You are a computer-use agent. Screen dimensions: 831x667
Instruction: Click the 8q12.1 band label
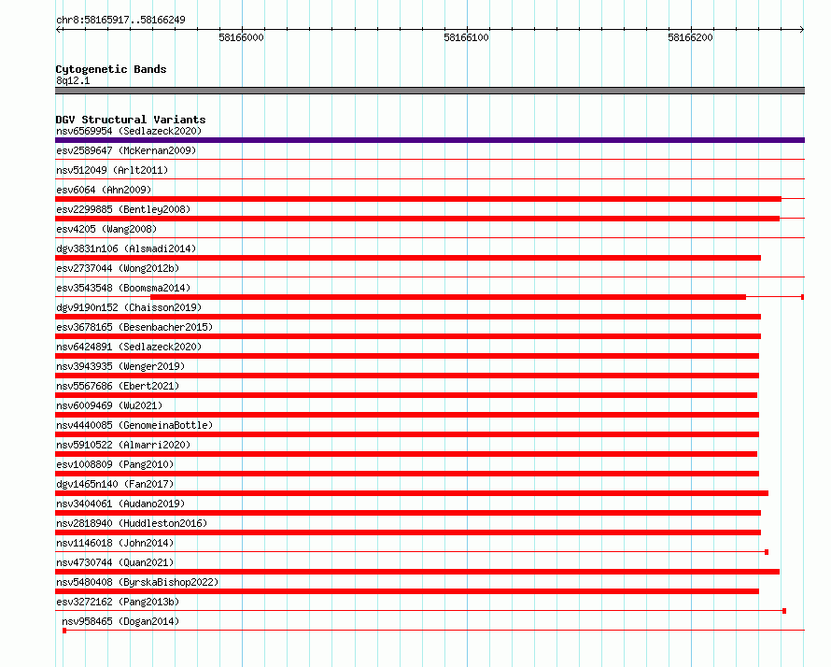coord(73,80)
